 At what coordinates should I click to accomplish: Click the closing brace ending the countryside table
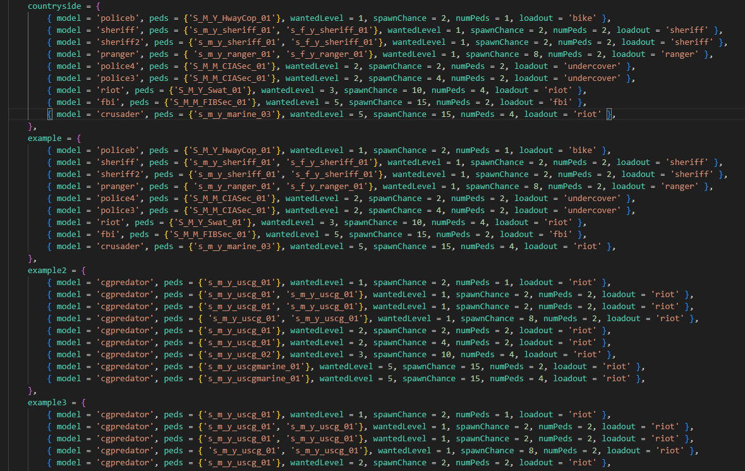coord(30,126)
